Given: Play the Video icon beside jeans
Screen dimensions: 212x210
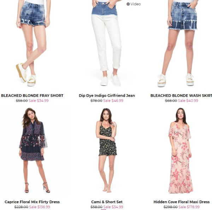Looking at the screenshot, I should (x=134, y=4).
